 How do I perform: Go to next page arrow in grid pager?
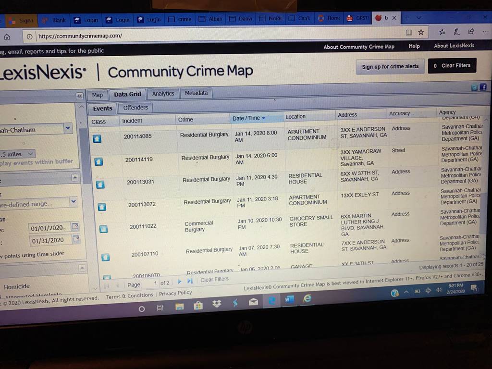coord(180,282)
